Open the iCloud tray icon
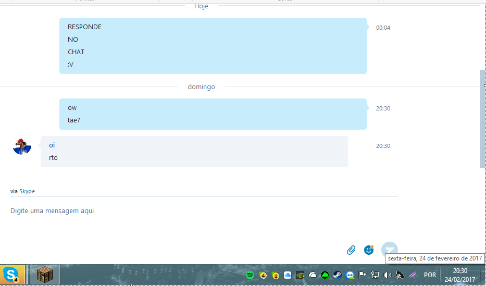Image resolution: width=486 pixels, height=286 pixels. (x=288, y=275)
